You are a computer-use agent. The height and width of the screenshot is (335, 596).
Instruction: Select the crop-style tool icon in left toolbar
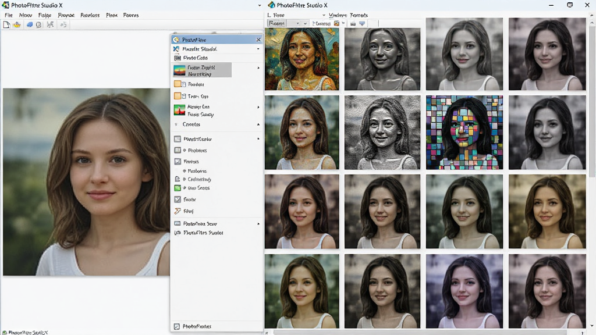coord(50,24)
